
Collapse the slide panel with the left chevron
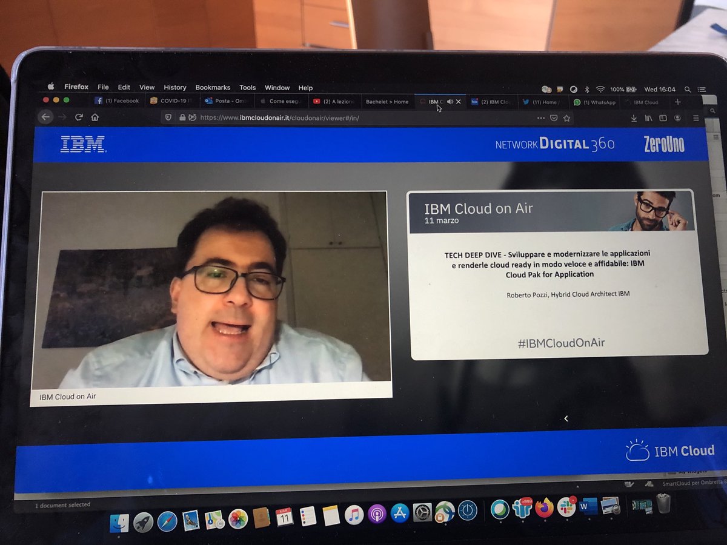[566, 418]
